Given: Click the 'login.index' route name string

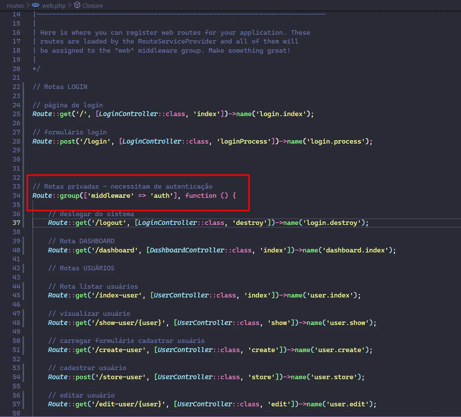Looking at the screenshot, I should (x=281, y=113).
